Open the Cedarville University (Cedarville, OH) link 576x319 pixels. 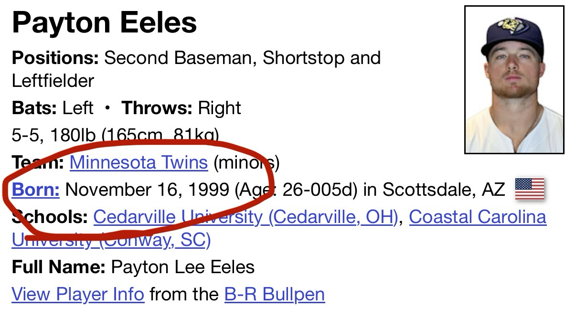[x=245, y=217]
